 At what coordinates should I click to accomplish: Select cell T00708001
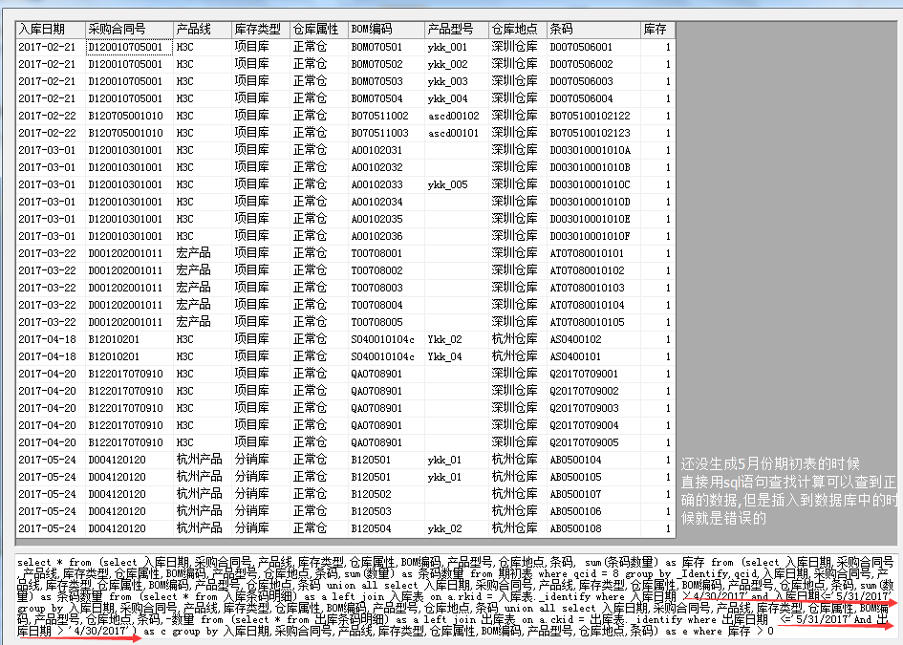coord(386,253)
